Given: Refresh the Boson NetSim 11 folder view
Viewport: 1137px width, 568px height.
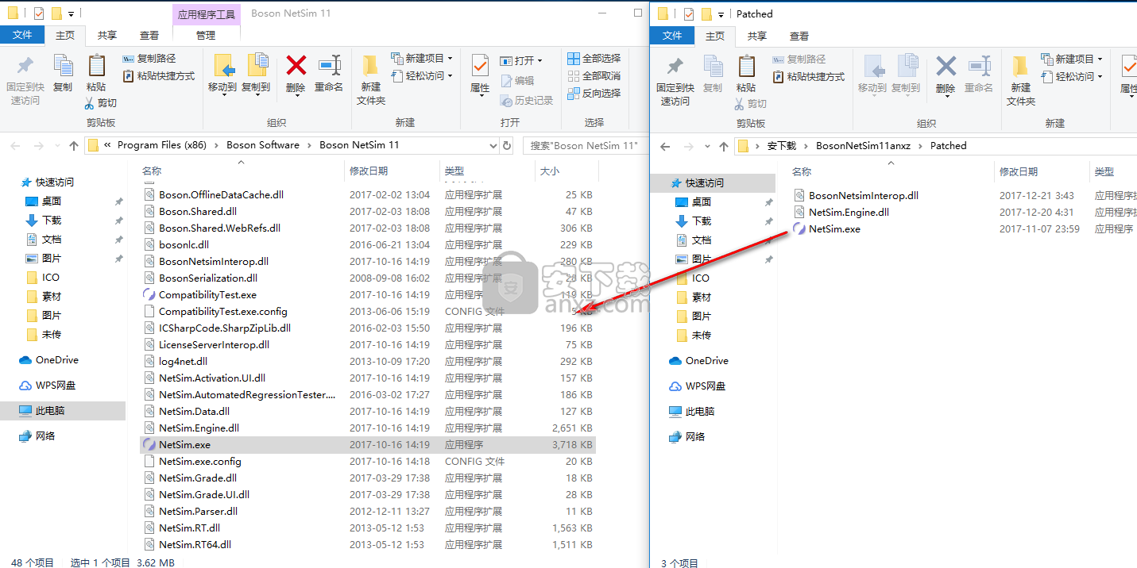Looking at the screenshot, I should coord(507,145).
